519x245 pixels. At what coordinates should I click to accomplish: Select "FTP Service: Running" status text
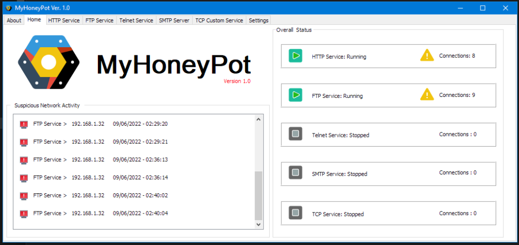tap(337, 96)
